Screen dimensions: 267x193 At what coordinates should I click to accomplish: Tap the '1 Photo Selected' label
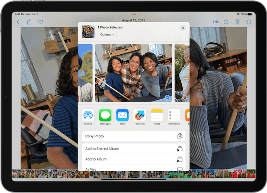pos(110,27)
